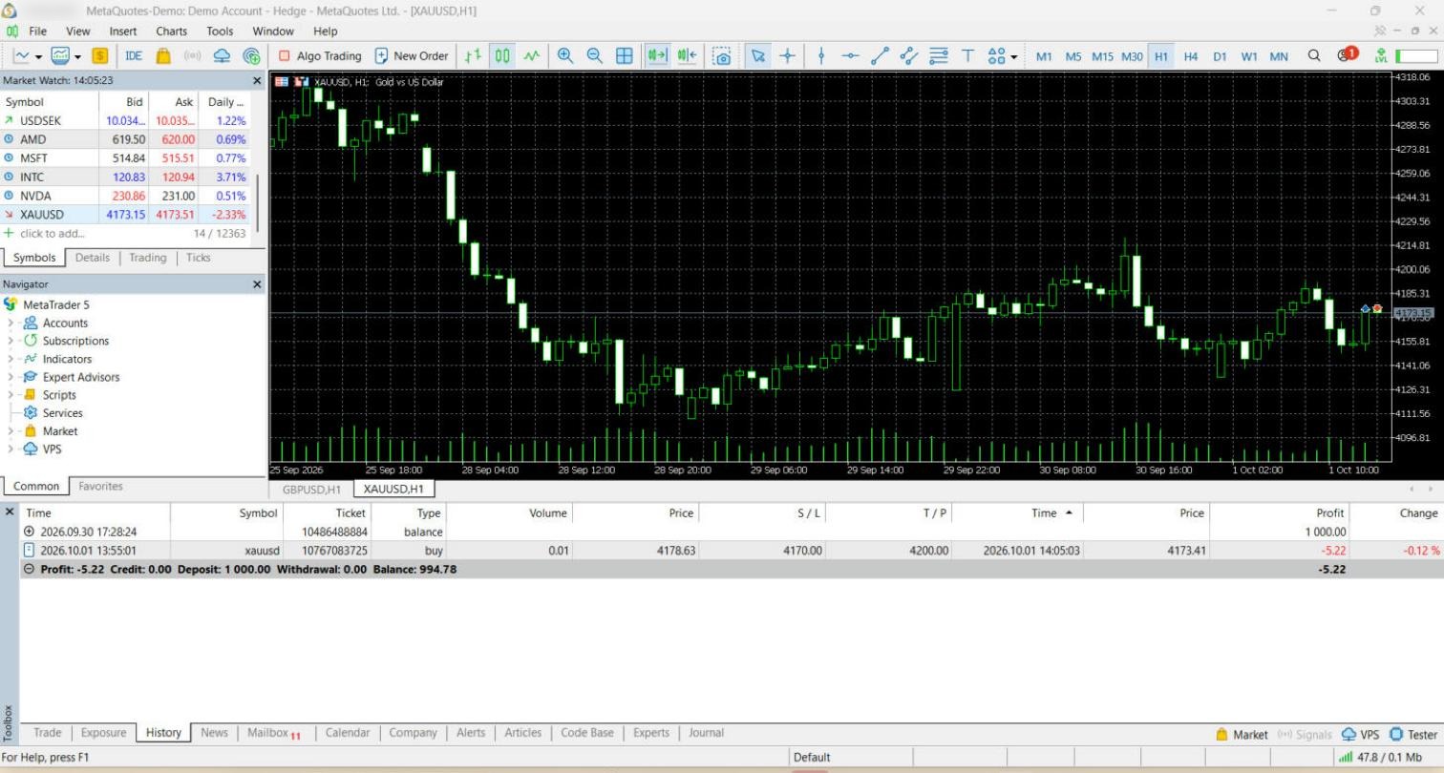Screen dimensions: 1444x773
Task: Click 'click to add...' in Market Watch
Action: [x=52, y=233]
